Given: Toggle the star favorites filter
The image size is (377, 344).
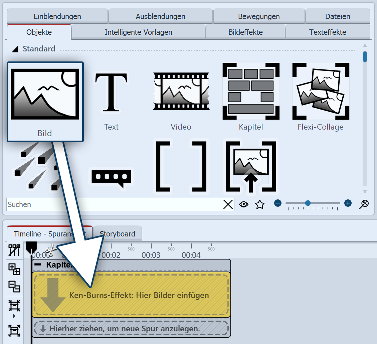Looking at the screenshot, I should (260, 204).
